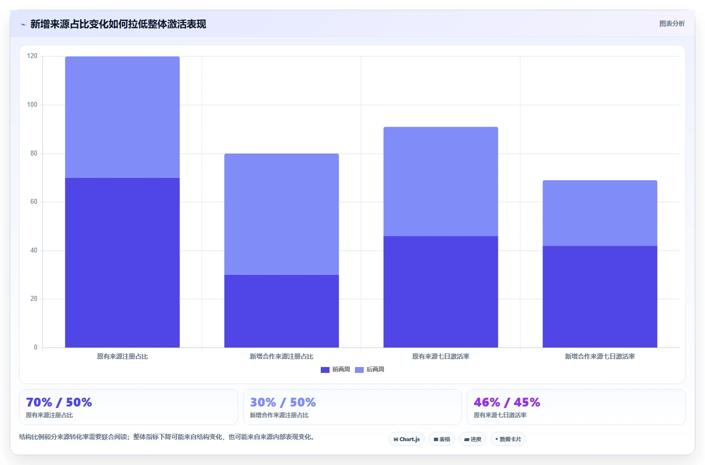Click the y-axis value 80
The image size is (705, 465).
pyautogui.click(x=34, y=154)
